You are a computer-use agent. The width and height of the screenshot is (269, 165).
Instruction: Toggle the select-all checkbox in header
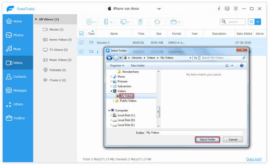81,33
